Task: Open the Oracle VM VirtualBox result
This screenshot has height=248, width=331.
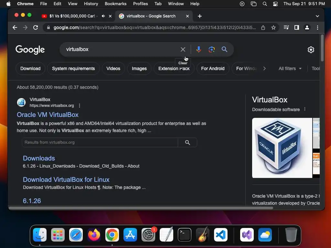Action: [48, 115]
